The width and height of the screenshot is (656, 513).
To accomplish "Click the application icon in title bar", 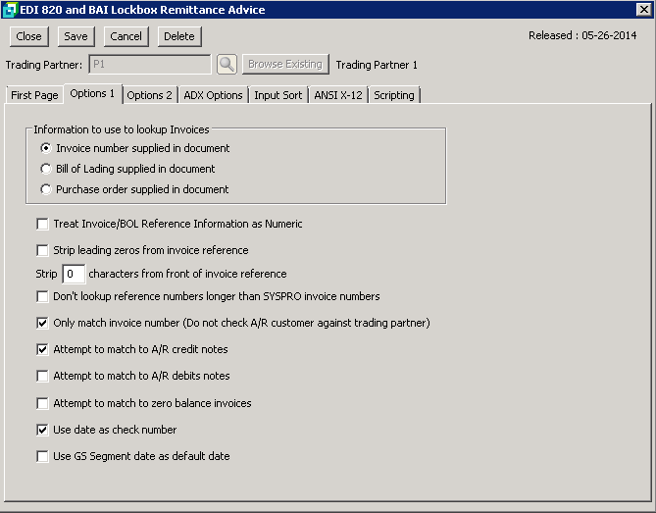I will tap(11, 10).
